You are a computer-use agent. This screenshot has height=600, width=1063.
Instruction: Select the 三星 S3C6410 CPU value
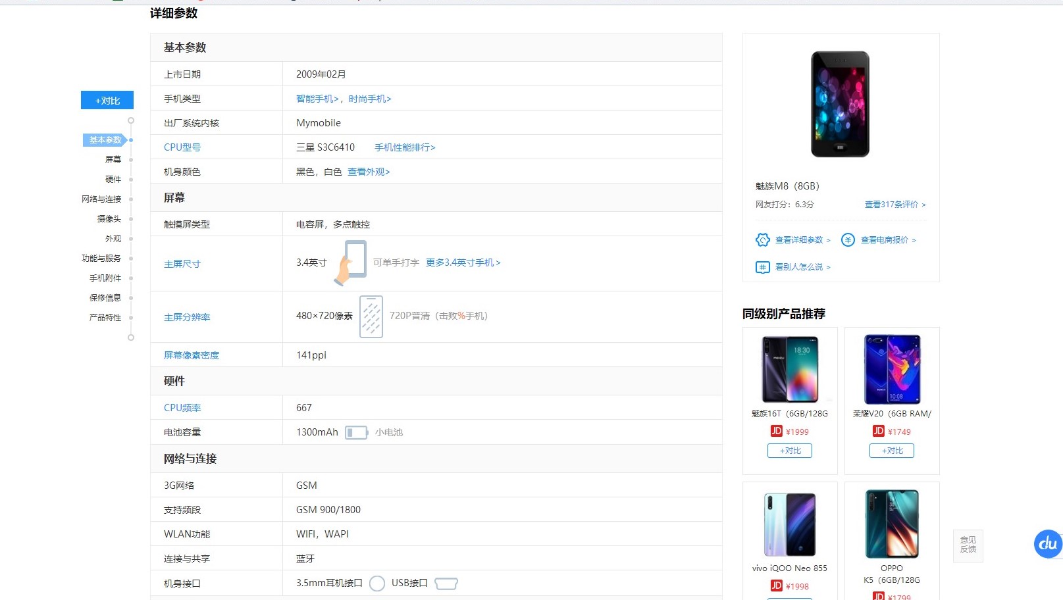[325, 147]
